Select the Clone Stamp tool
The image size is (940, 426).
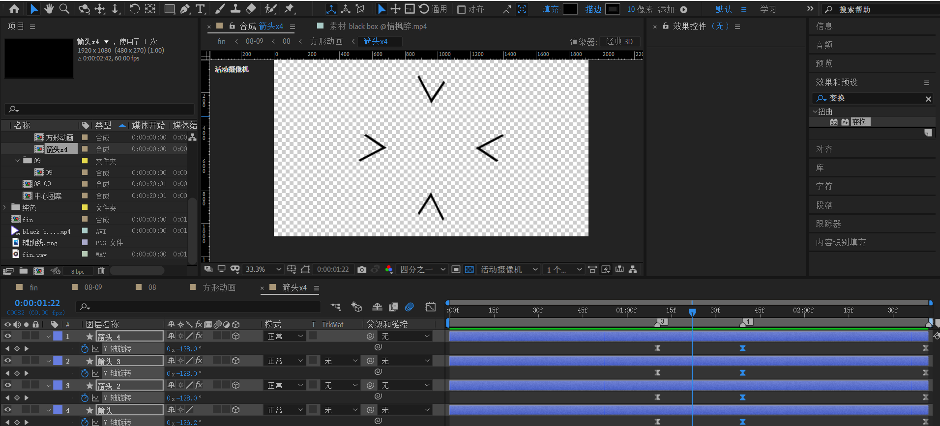pyautogui.click(x=235, y=9)
